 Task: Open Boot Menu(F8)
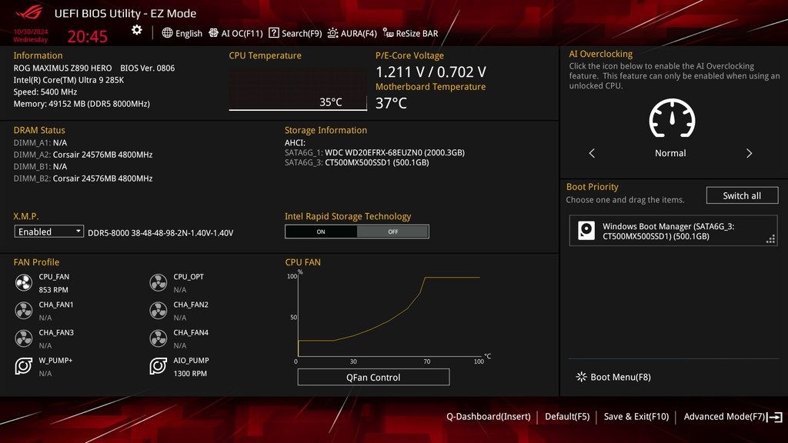coord(613,377)
